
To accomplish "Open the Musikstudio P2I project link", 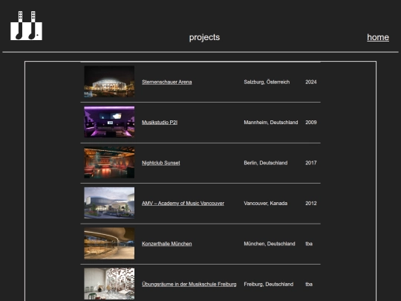I will pos(160,123).
